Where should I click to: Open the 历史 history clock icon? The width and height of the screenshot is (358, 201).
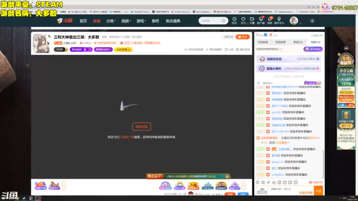pyautogui.click(x=234, y=21)
